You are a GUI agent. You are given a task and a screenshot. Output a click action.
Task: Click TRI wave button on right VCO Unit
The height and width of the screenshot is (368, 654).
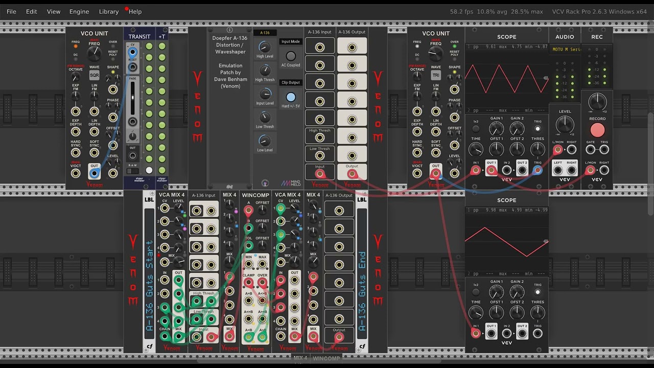click(436, 75)
